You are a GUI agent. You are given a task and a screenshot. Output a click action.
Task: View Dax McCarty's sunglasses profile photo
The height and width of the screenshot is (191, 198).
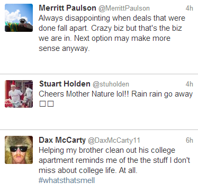click(x=19, y=150)
